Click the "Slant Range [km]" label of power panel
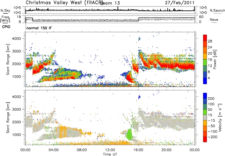Image resolution: width=225 pixels, height=156 pixels. 8,59
